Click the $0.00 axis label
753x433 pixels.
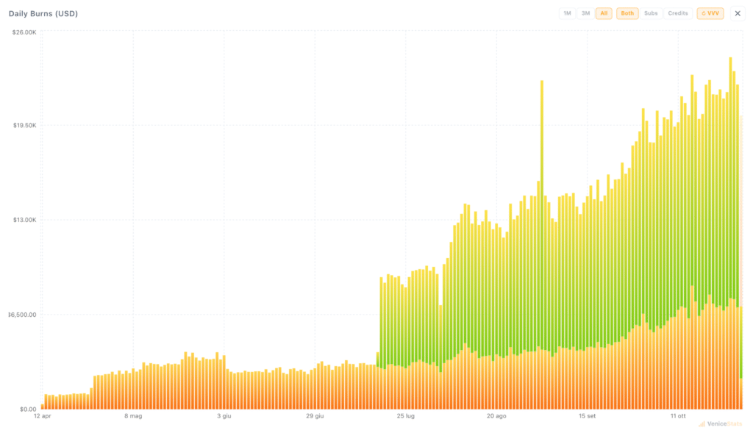click(28, 409)
